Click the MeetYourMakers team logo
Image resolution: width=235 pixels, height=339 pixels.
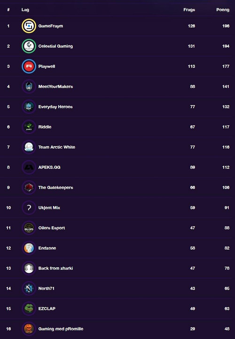click(29, 86)
